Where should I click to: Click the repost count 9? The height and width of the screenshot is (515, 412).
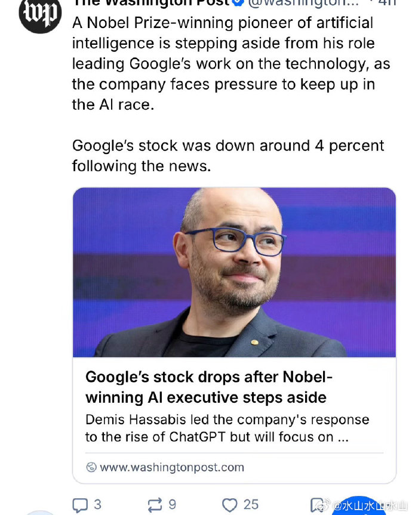(173, 504)
